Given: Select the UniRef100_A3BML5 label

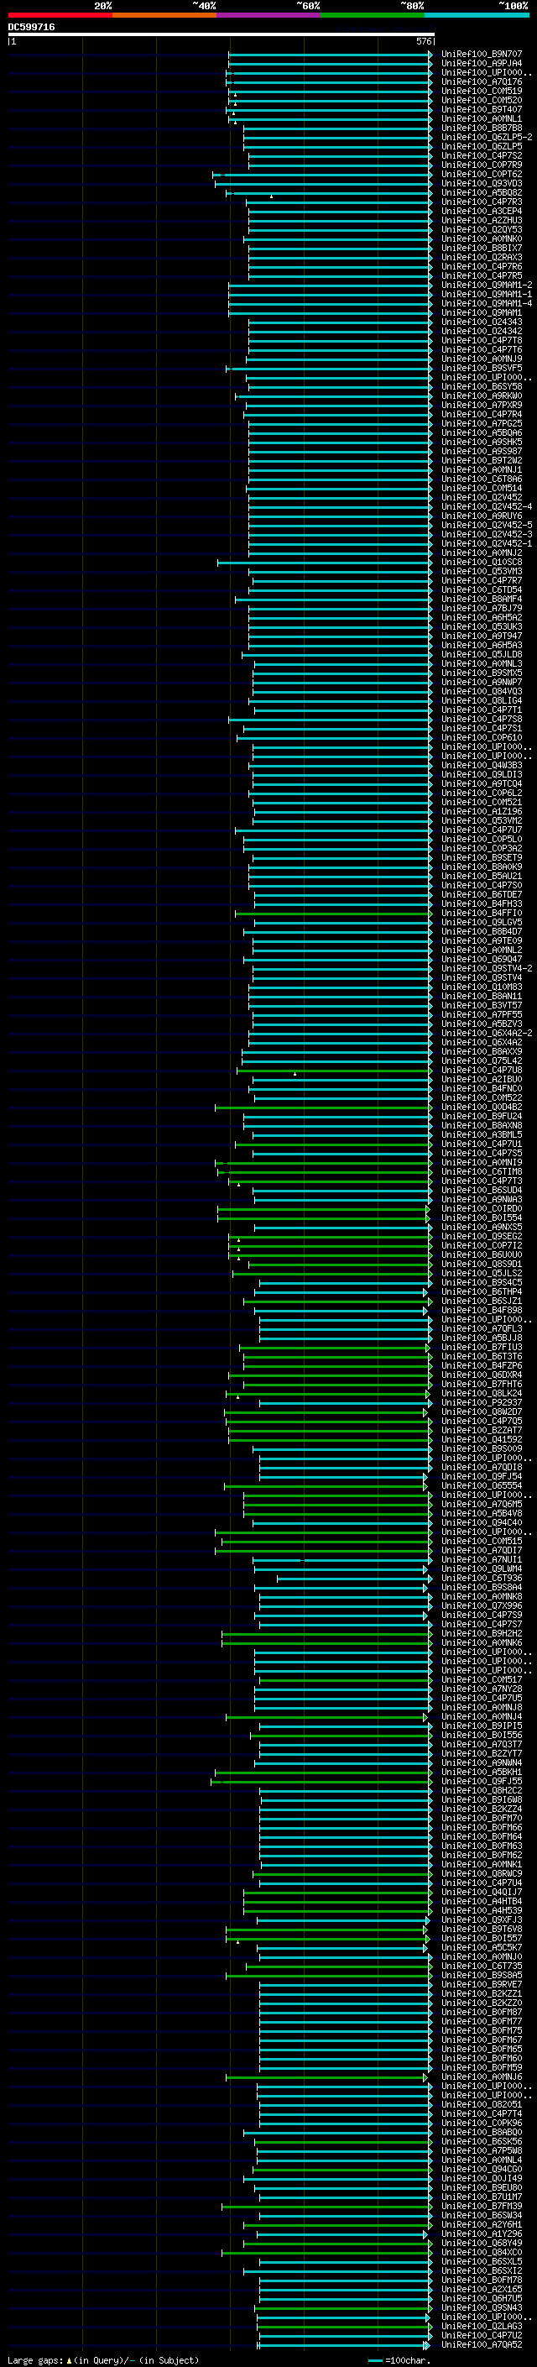Looking at the screenshot, I should click(481, 1135).
